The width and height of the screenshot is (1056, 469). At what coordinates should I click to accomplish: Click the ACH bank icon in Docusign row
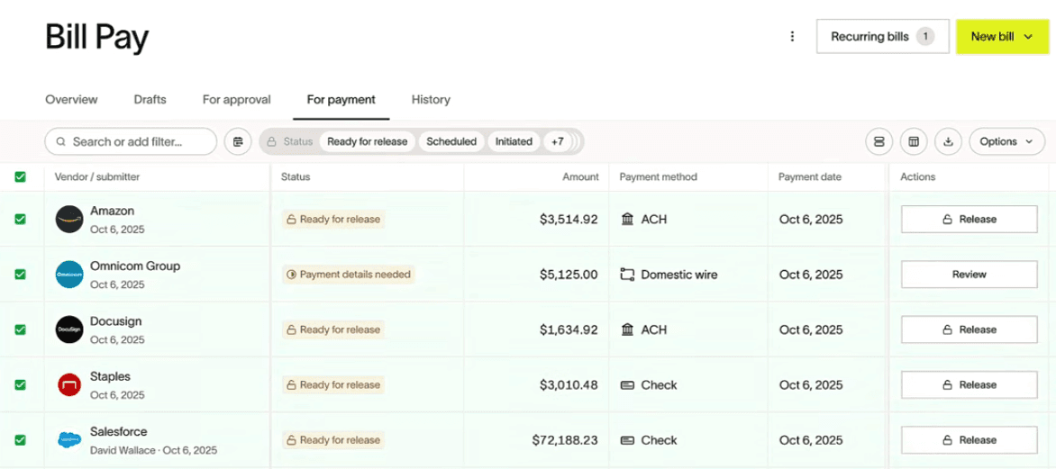click(628, 329)
